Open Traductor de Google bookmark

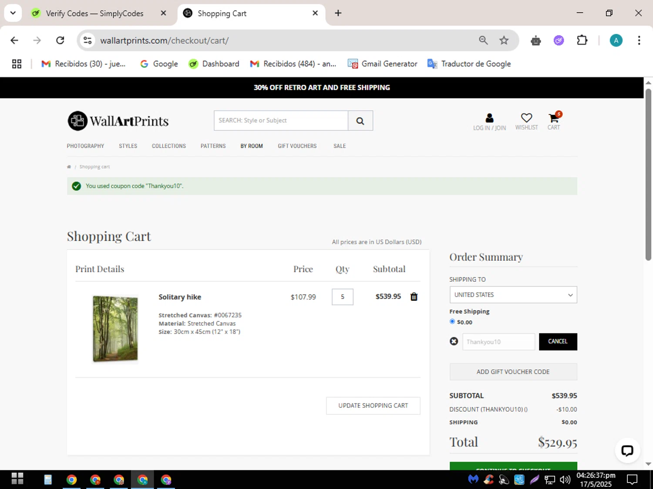pos(469,64)
